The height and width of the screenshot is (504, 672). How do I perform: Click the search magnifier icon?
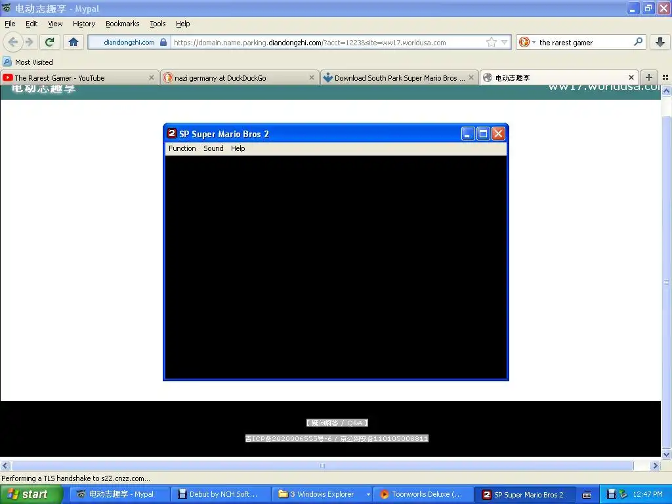pyautogui.click(x=638, y=42)
